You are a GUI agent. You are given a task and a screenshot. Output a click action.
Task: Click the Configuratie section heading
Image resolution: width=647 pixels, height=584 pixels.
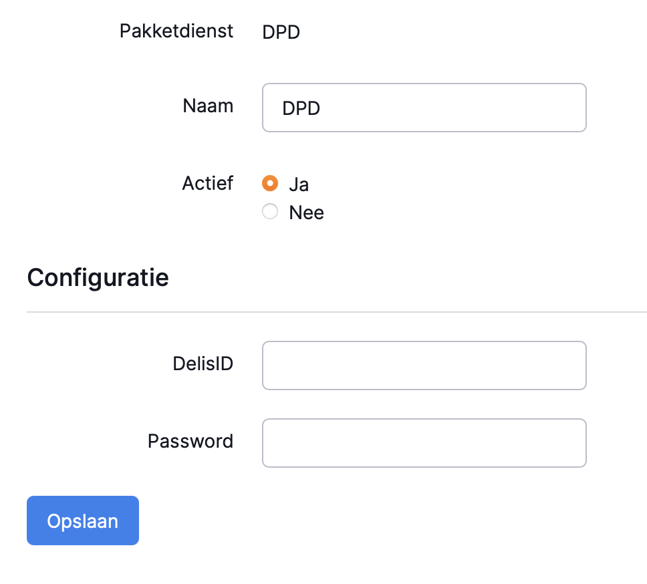(98, 277)
